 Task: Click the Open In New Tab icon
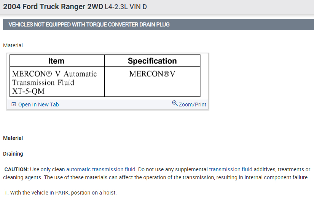(14, 105)
